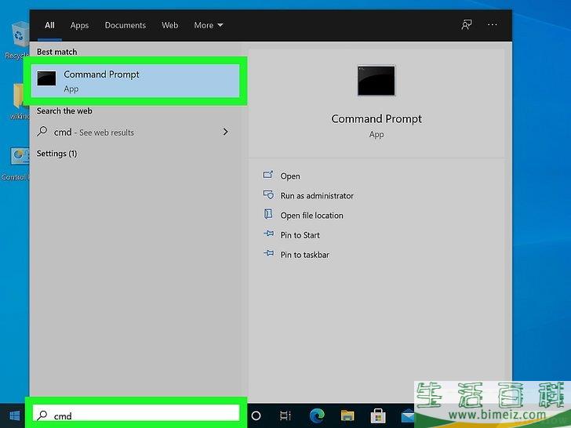Open the three-dot options menu
The width and height of the screenshot is (571, 428).
[x=493, y=24]
